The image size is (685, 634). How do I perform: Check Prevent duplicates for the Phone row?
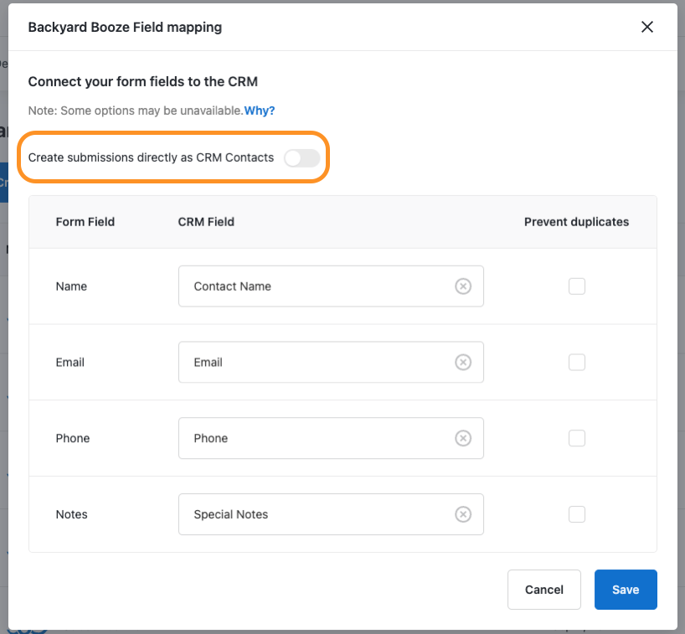(x=577, y=438)
